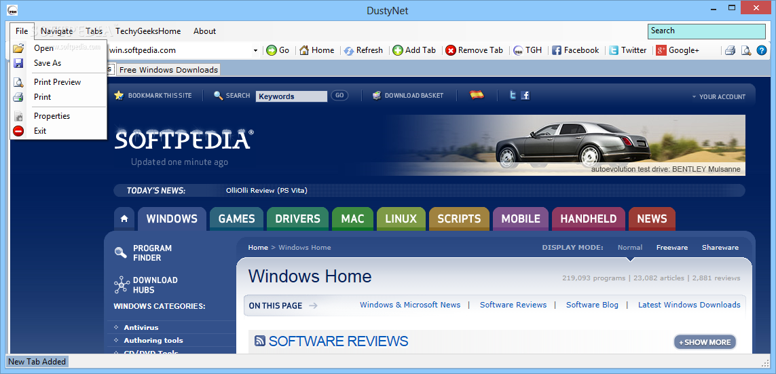Click the + SHOW MORE button
This screenshot has width=776, height=374.
point(705,342)
